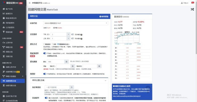Click the +0.85% change value in quote panel
This screenshot has height=102, width=197.
(141, 22)
